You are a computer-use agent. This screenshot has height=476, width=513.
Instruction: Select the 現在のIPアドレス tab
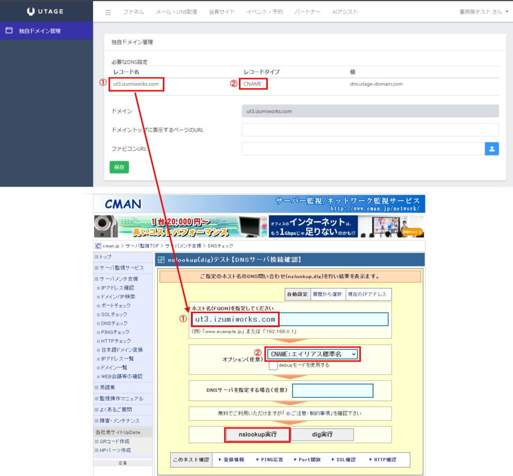[x=369, y=294]
